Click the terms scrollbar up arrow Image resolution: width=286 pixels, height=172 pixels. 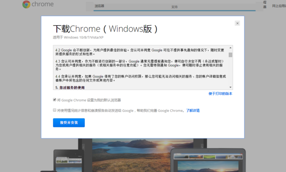(231, 48)
